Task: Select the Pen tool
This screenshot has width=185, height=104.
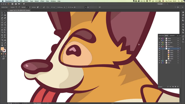Action: 2,18
